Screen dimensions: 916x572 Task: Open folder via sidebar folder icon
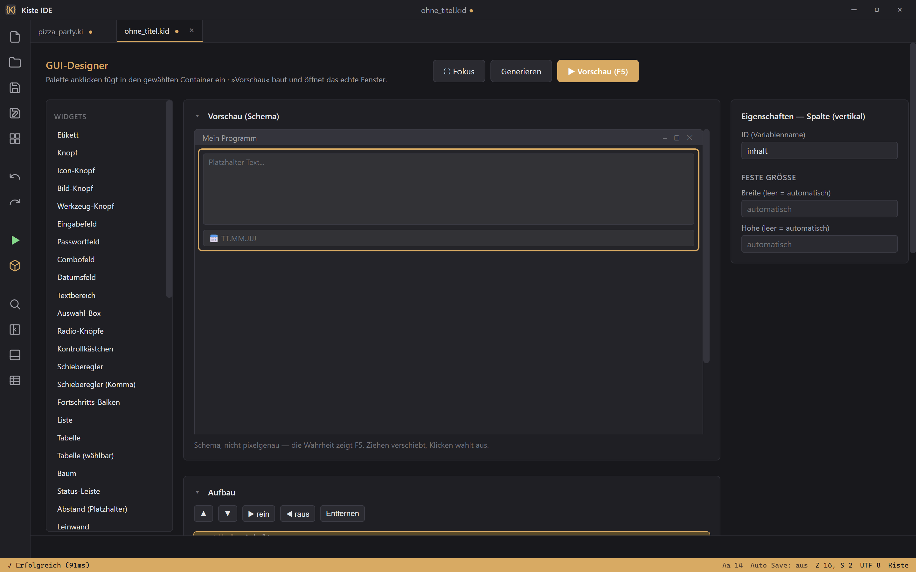click(x=15, y=62)
